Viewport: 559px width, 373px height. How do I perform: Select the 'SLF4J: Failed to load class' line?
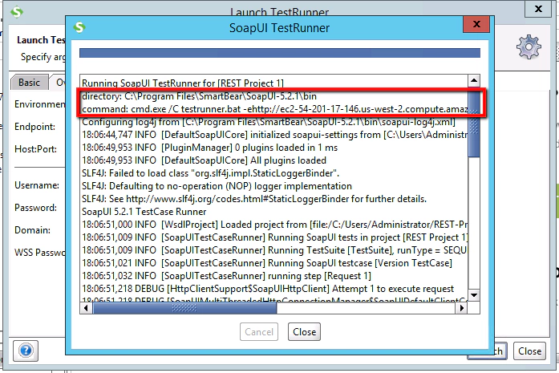point(210,173)
